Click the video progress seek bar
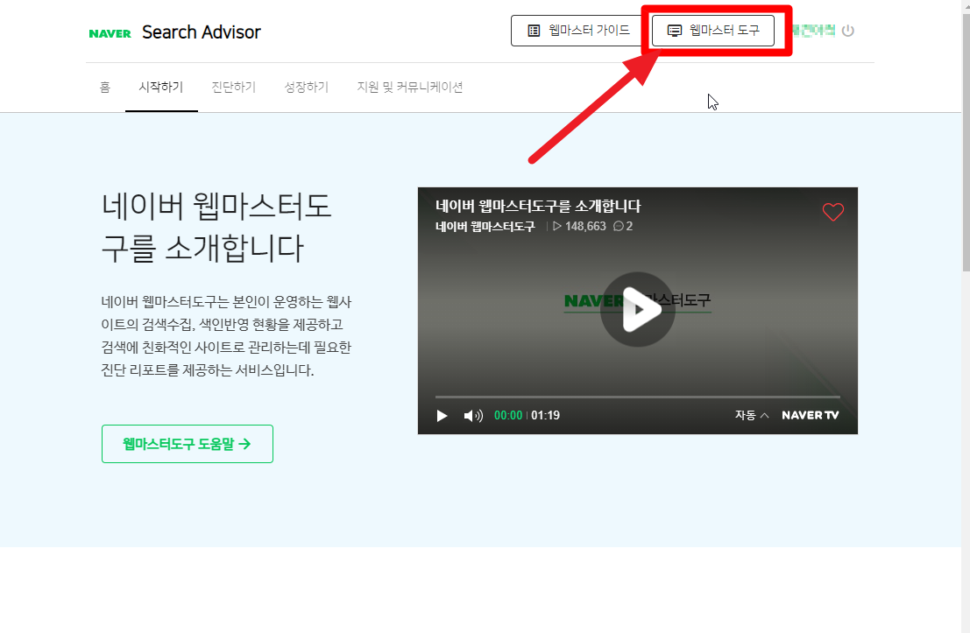970x633 pixels. [x=637, y=397]
